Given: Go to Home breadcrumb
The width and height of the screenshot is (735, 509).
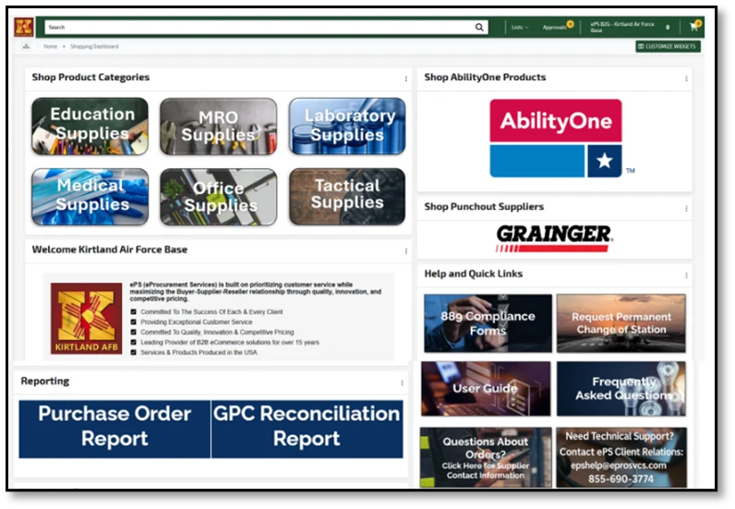Looking at the screenshot, I should (x=50, y=46).
